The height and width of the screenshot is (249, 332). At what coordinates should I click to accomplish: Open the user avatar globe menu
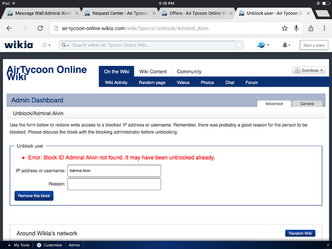click(263, 45)
